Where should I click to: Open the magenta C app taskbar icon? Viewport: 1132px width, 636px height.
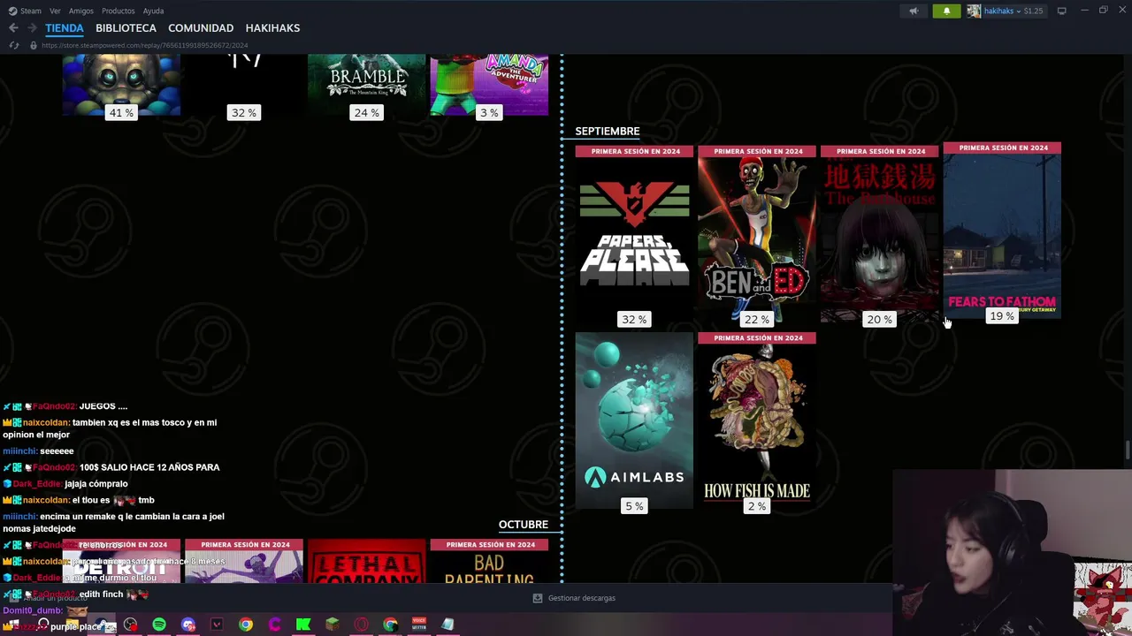[x=274, y=625]
